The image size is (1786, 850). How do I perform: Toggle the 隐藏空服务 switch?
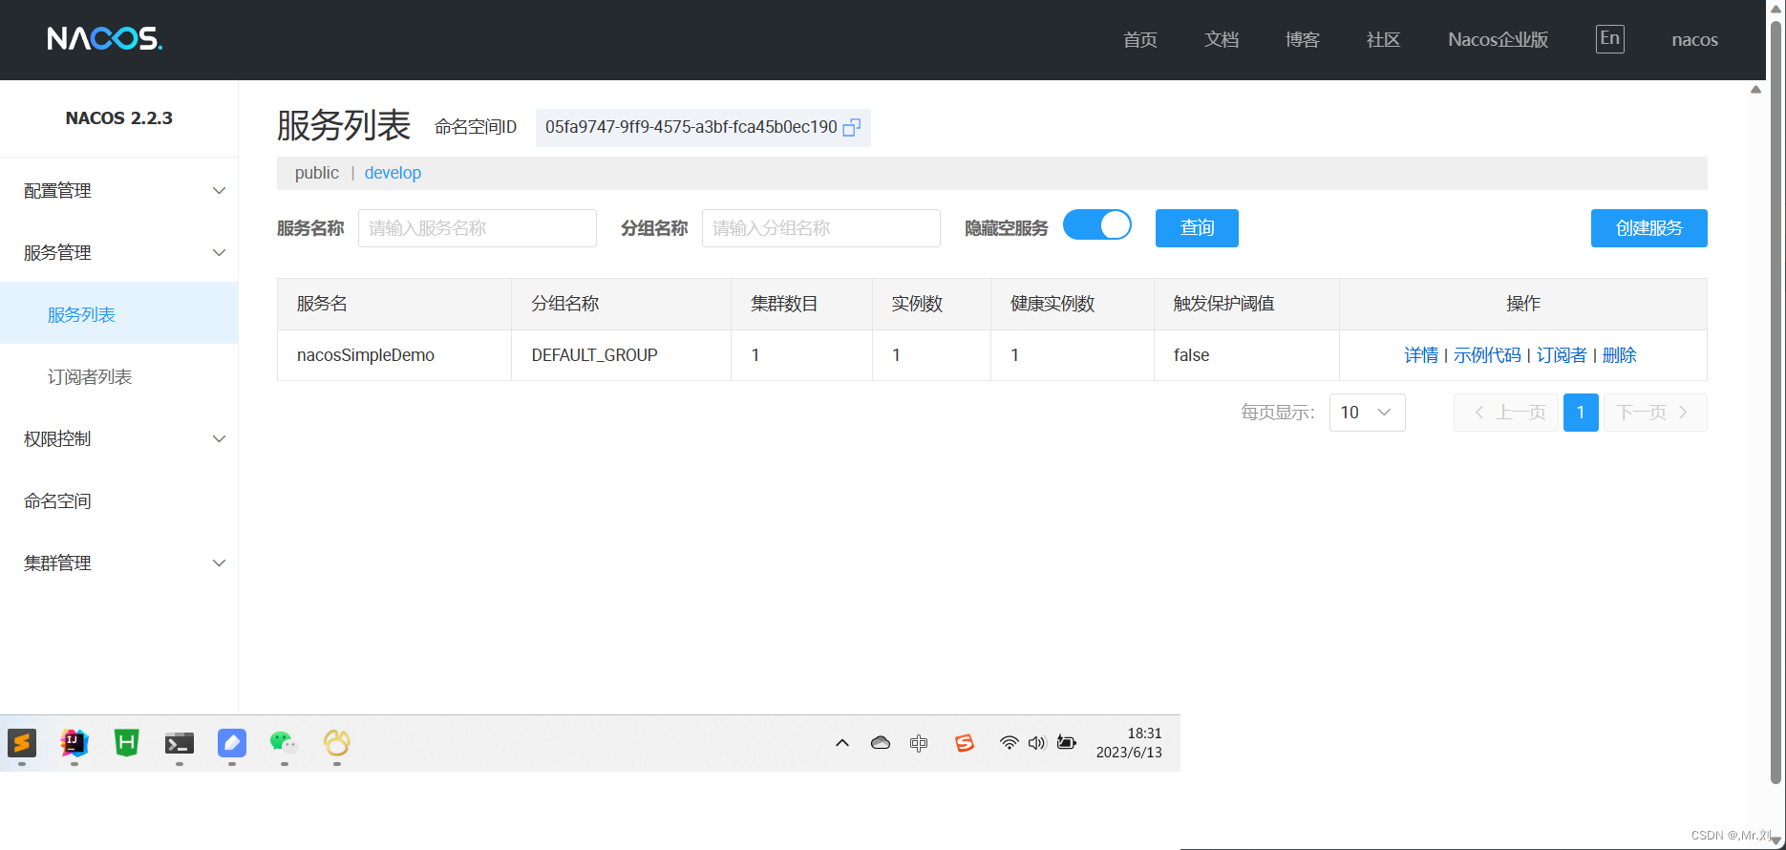click(1097, 225)
